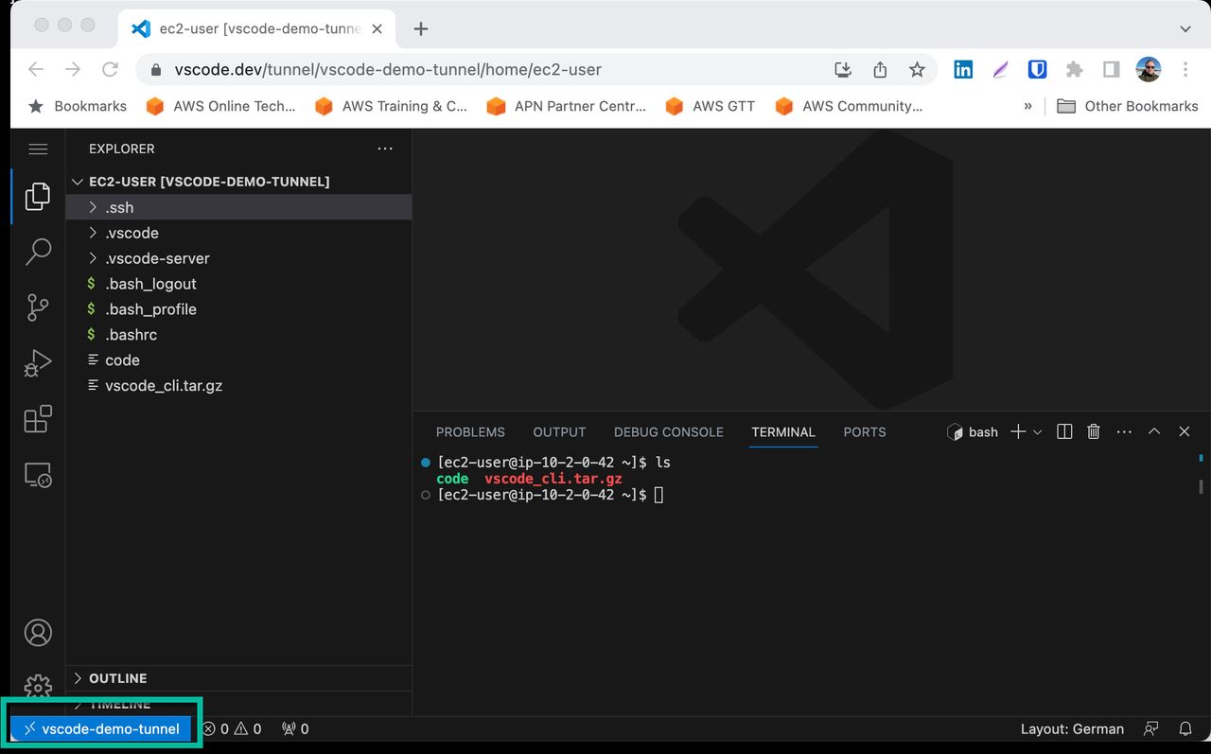The height and width of the screenshot is (754, 1211).
Task: Open the Extensions view
Action: [x=38, y=418]
